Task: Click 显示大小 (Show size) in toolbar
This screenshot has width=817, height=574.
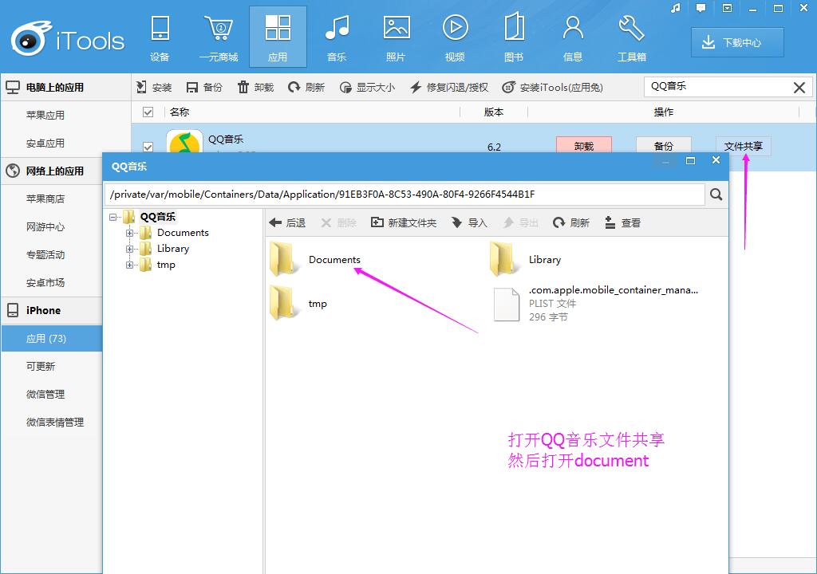Action: pyautogui.click(x=367, y=87)
